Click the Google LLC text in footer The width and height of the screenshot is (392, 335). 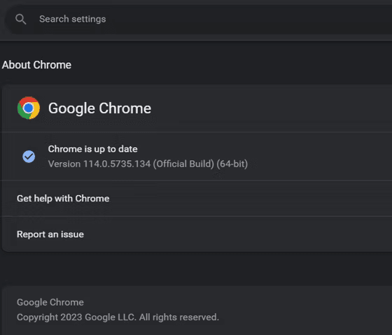click(111, 318)
